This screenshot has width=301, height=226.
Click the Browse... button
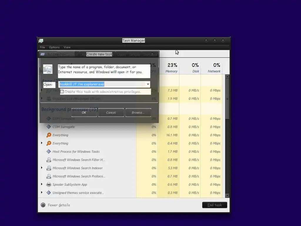[x=138, y=113]
